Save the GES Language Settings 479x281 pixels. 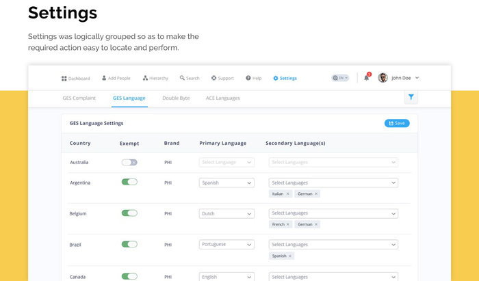(397, 123)
